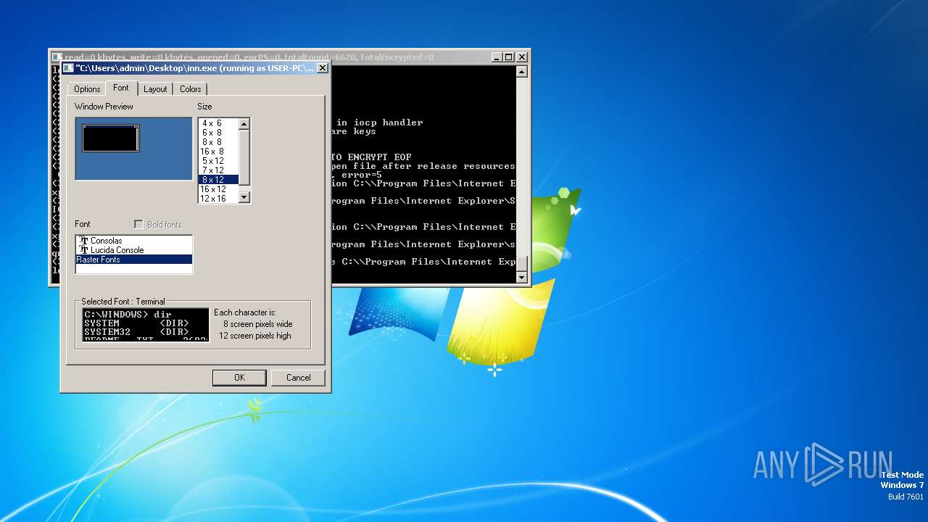Click the properties dialog title bar icon
The image size is (928, 522).
68,68
